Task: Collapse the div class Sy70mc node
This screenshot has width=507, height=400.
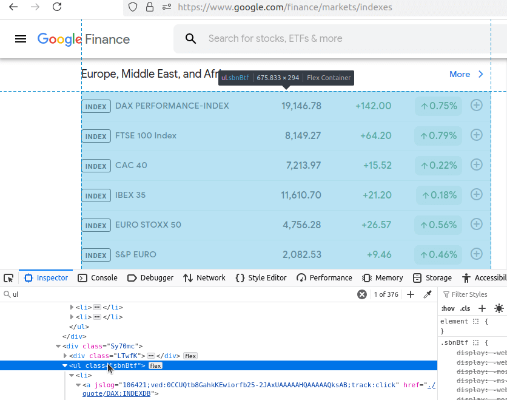Action: pos(58,346)
